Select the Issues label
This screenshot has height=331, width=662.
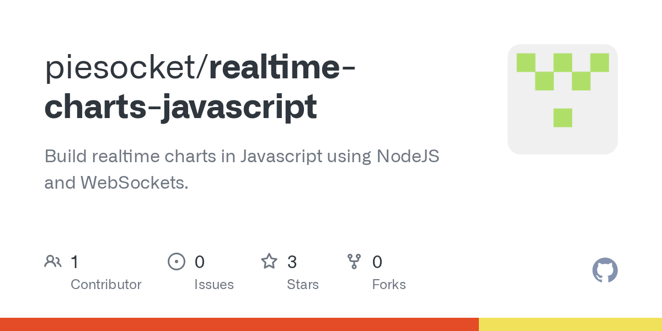pos(213,285)
